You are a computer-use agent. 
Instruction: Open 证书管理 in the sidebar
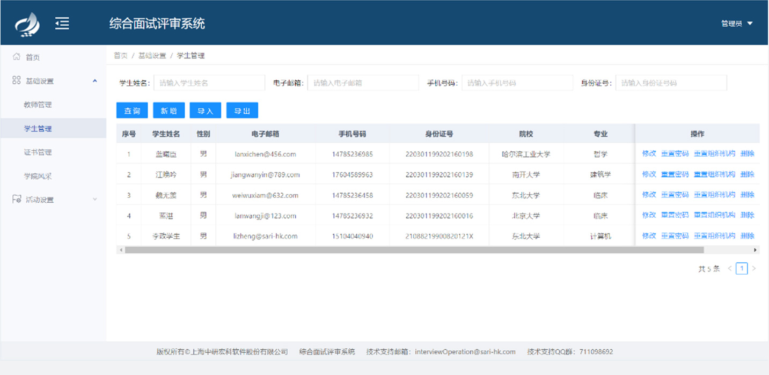(38, 152)
